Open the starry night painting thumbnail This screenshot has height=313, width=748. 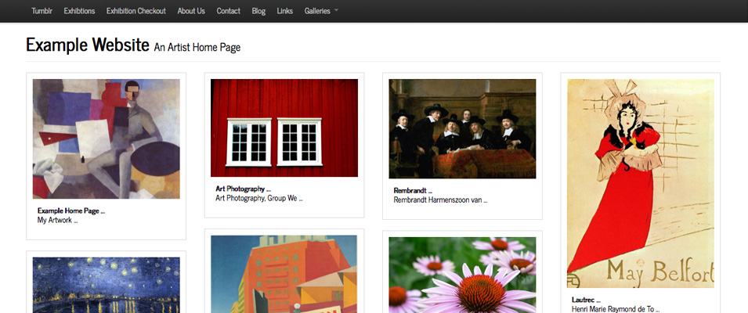[106, 285]
